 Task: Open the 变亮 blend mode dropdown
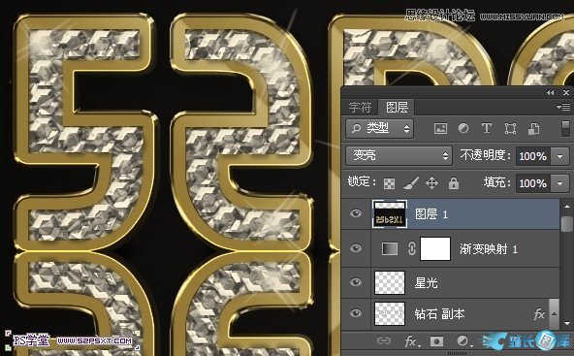click(x=399, y=155)
